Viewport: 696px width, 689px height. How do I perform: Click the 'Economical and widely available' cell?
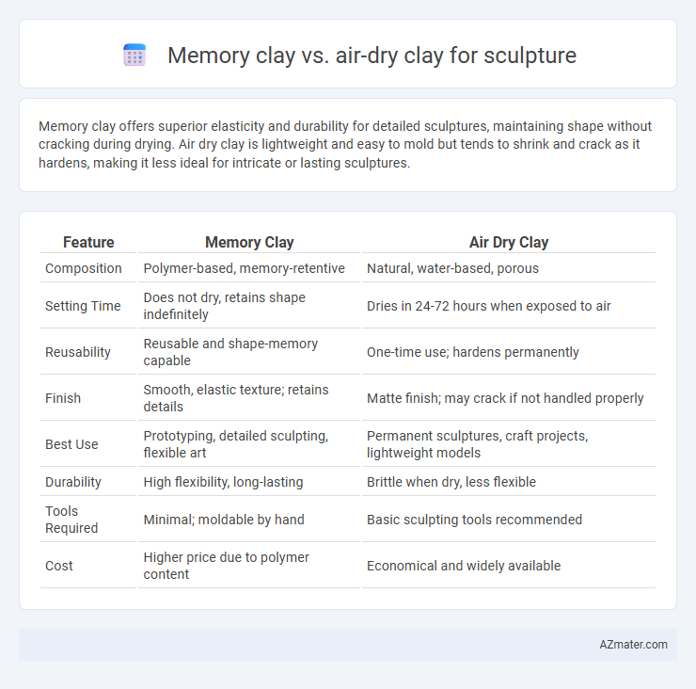coord(464,566)
